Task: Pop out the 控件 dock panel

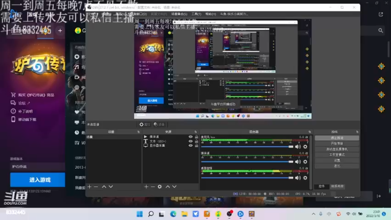Action: pos(357,132)
